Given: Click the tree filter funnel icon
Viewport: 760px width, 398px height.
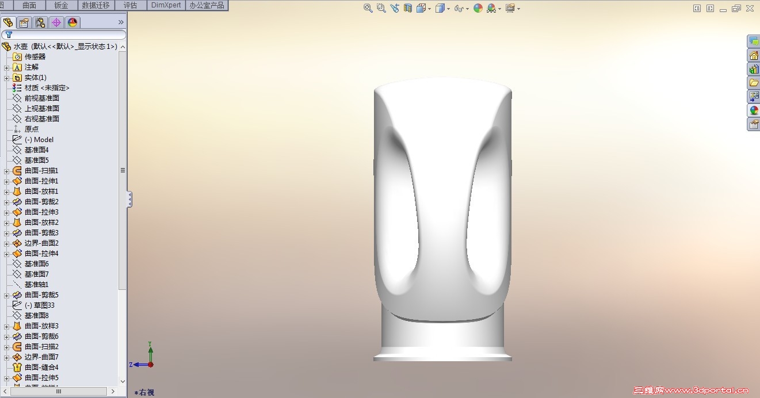Looking at the screenshot, I should point(9,35).
